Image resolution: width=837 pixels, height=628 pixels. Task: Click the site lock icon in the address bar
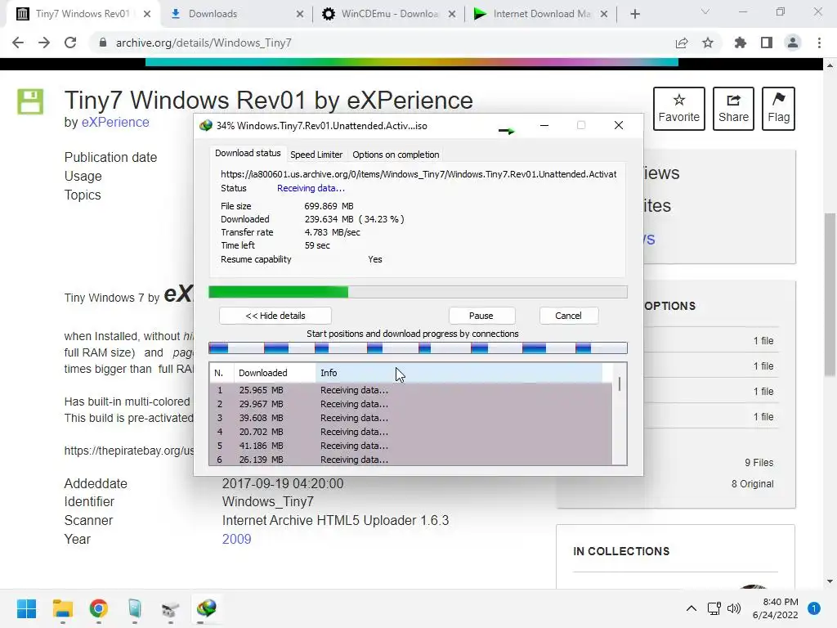103,43
